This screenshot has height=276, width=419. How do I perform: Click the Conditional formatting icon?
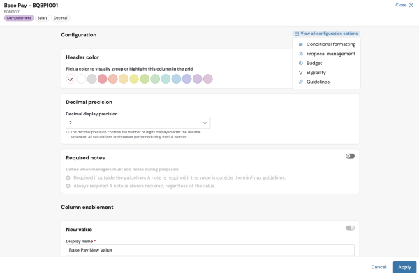pyautogui.click(x=300, y=45)
